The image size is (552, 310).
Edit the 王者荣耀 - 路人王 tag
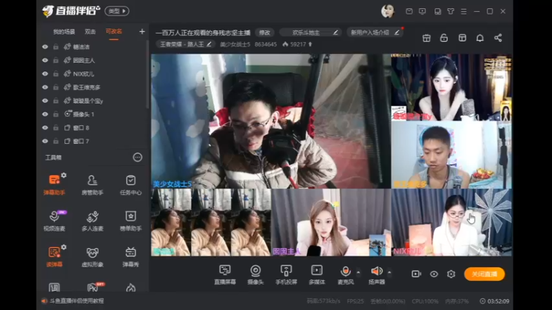(x=186, y=44)
